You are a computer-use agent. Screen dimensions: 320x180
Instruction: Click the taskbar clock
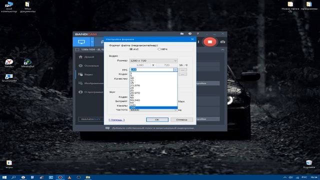(x=314, y=177)
